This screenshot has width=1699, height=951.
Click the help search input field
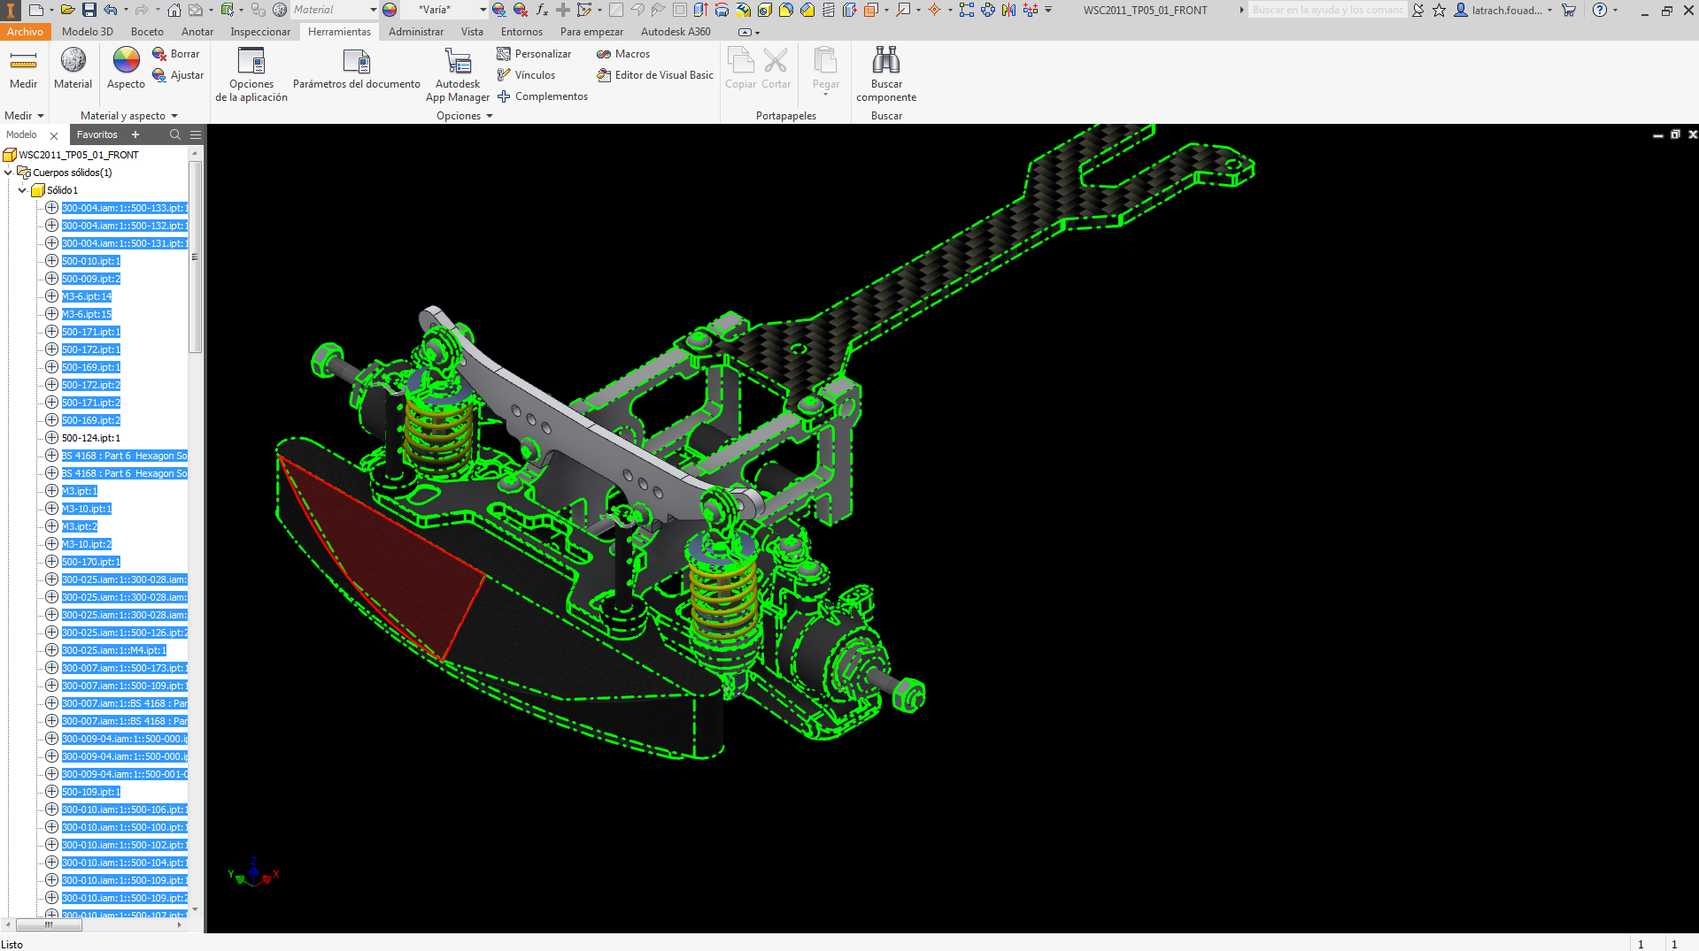click(1326, 10)
